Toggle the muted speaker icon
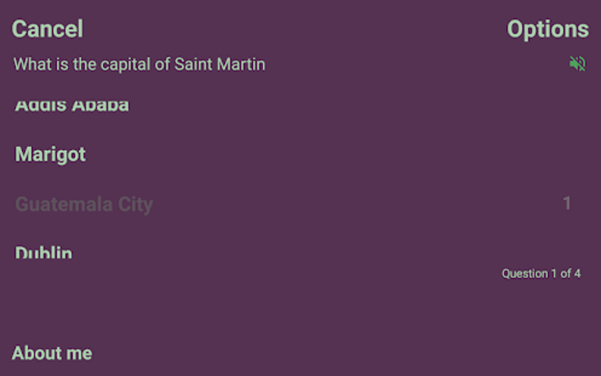Screen dimensions: 601x376 (x=577, y=64)
